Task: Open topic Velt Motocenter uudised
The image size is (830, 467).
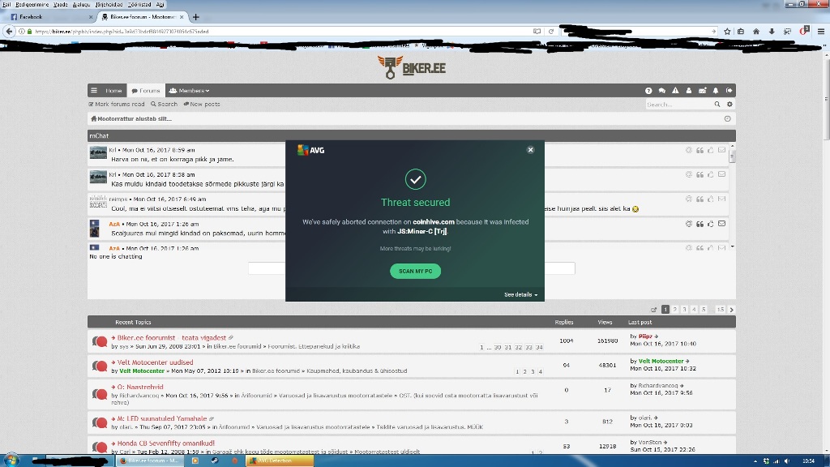Action: 155,362
